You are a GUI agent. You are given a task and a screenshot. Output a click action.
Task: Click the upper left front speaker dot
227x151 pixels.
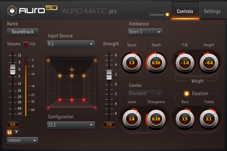pyautogui.click(x=60, y=75)
